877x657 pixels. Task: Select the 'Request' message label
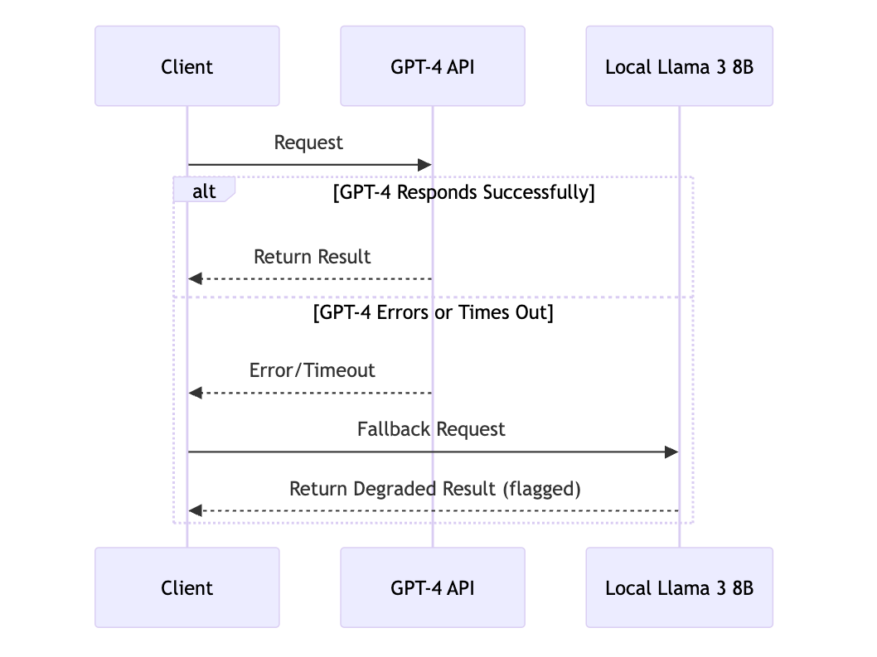308,143
